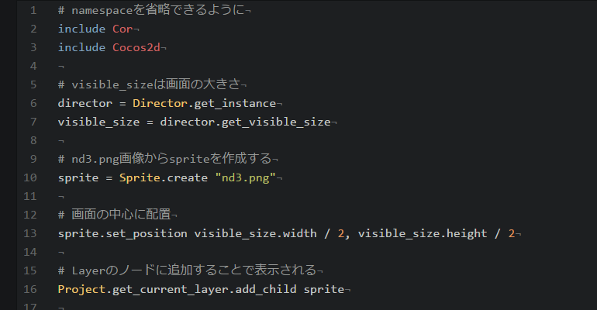Image resolution: width=597 pixels, height=310 pixels.
Task: Click the nd3.png comment on line 9
Action: pyautogui.click(x=167, y=159)
